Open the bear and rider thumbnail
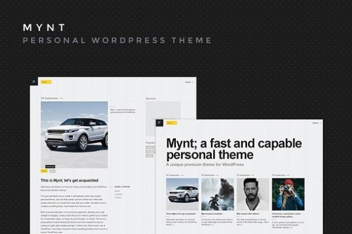This screenshot has height=234, width=352. [x=217, y=194]
